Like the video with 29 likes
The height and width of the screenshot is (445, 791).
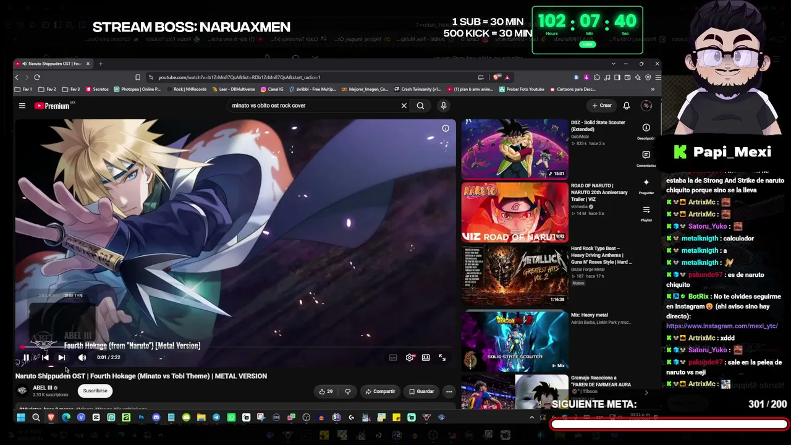click(x=326, y=391)
